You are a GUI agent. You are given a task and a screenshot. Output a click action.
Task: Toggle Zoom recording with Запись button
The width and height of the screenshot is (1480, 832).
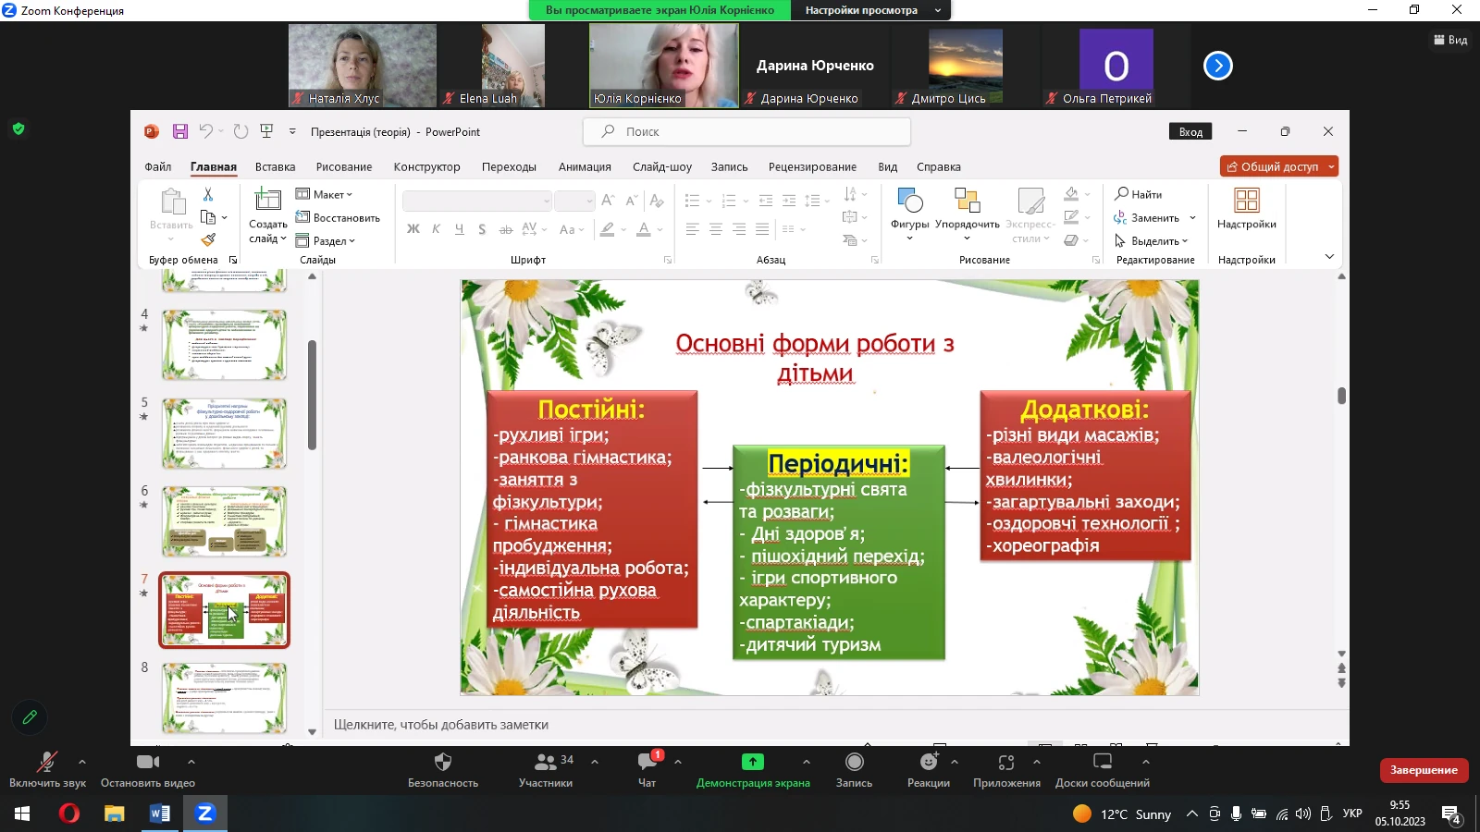[x=854, y=762]
